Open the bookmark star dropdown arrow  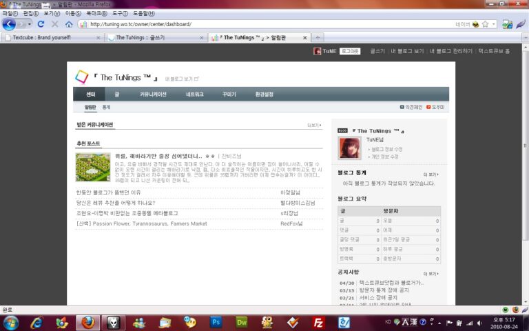click(493, 24)
